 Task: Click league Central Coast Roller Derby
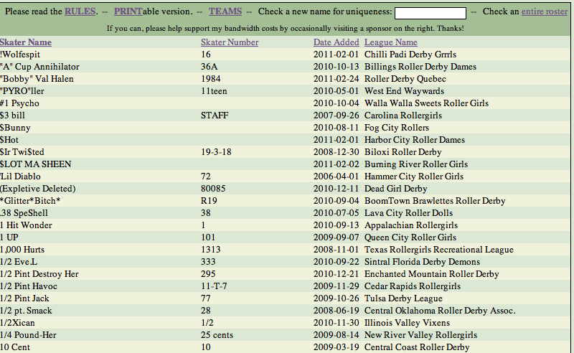click(x=417, y=347)
